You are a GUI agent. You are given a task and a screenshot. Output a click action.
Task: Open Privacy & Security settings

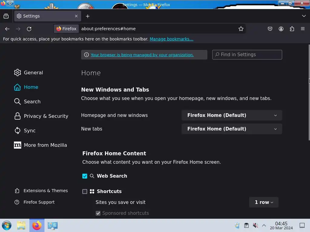coord(41,116)
